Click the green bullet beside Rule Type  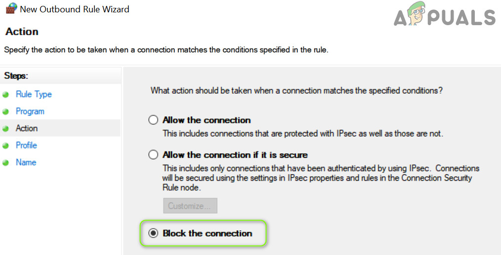[6, 95]
